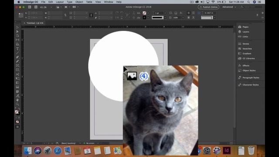Open the No errors preflight dropdown

click(98, 143)
